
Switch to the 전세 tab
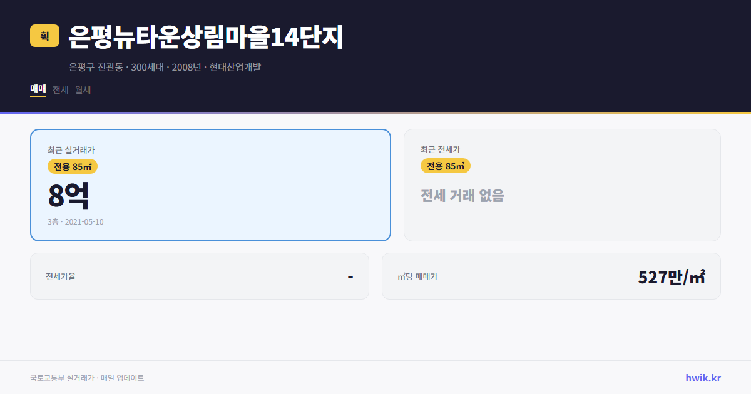point(60,89)
